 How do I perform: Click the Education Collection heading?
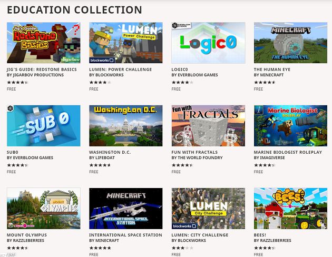pos(74,10)
